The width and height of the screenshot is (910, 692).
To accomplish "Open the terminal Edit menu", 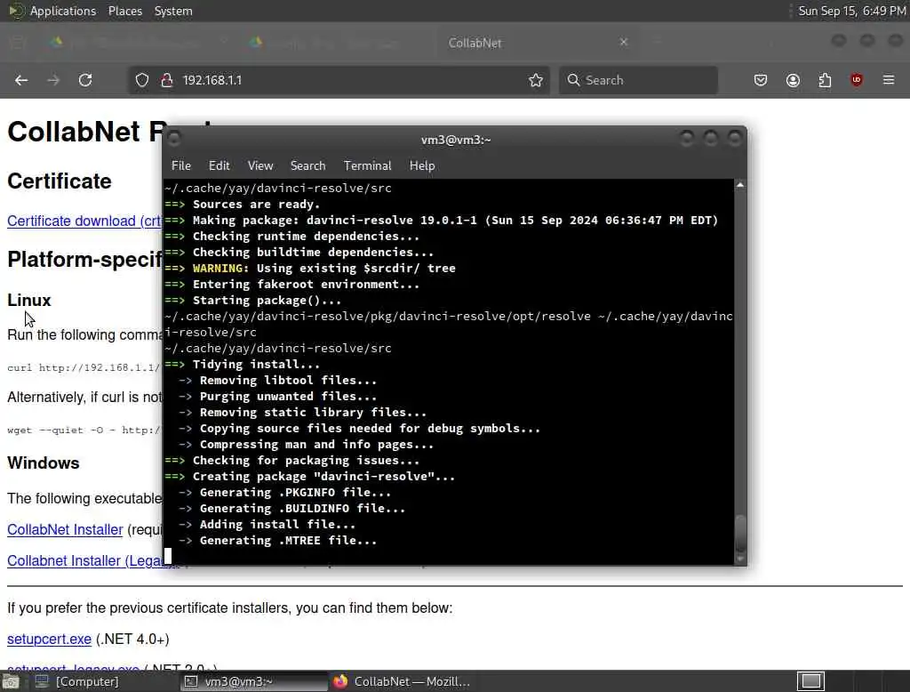I will click(x=219, y=165).
